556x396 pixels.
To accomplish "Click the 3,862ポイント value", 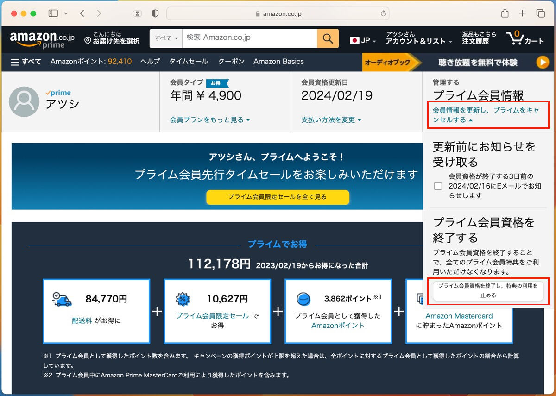I will (x=348, y=299).
